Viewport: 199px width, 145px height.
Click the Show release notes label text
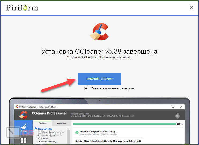tap(112, 88)
